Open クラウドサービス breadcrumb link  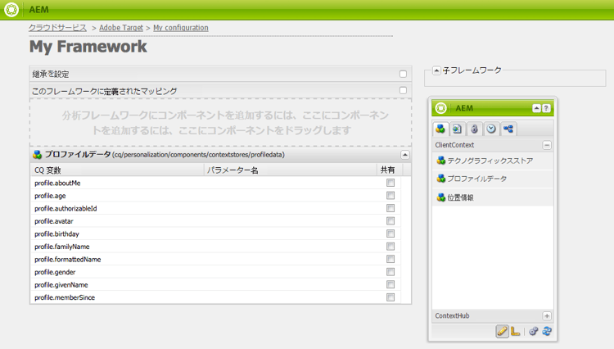tap(57, 28)
